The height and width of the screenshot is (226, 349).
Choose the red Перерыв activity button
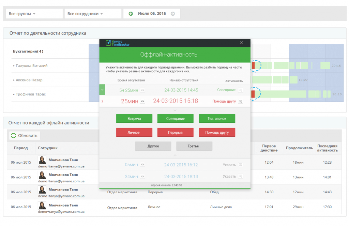point(175,132)
